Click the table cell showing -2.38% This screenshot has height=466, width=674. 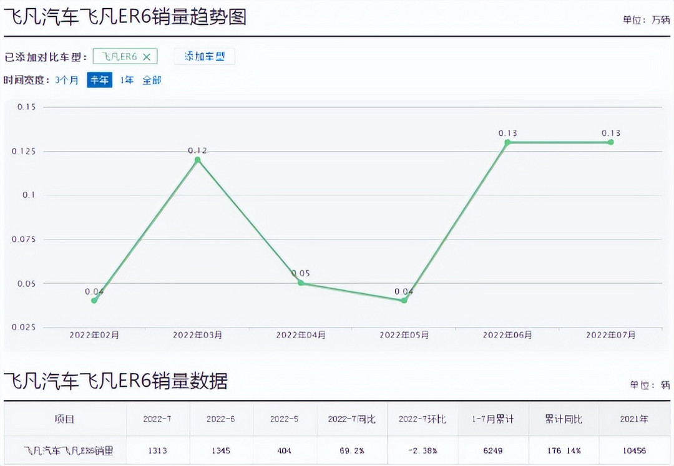click(422, 450)
